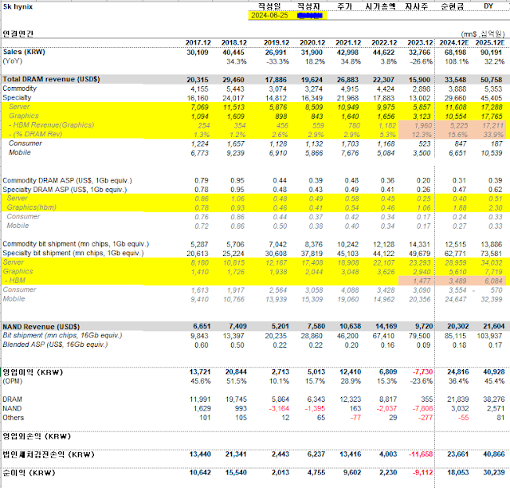Click Sales value 68,198 for 2024.12E

pyautogui.click(x=455, y=53)
